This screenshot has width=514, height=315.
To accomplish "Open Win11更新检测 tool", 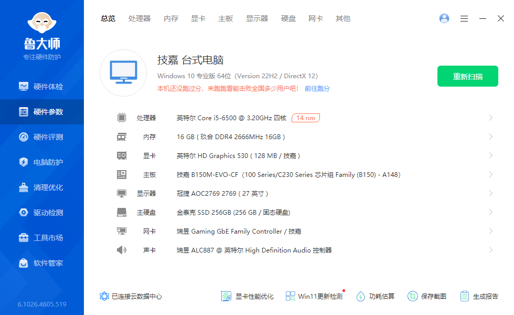I will point(314,296).
